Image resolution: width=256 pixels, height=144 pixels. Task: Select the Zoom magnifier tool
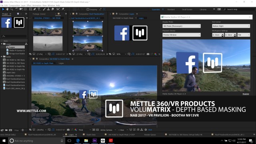click(x=12, y=9)
